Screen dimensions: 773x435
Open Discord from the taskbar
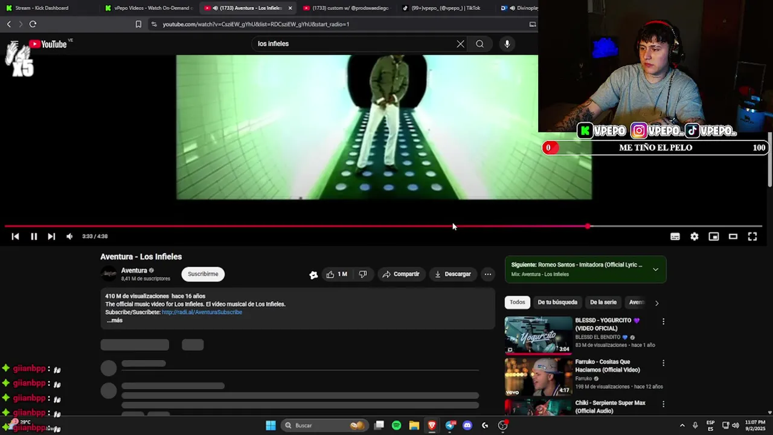coord(467,425)
